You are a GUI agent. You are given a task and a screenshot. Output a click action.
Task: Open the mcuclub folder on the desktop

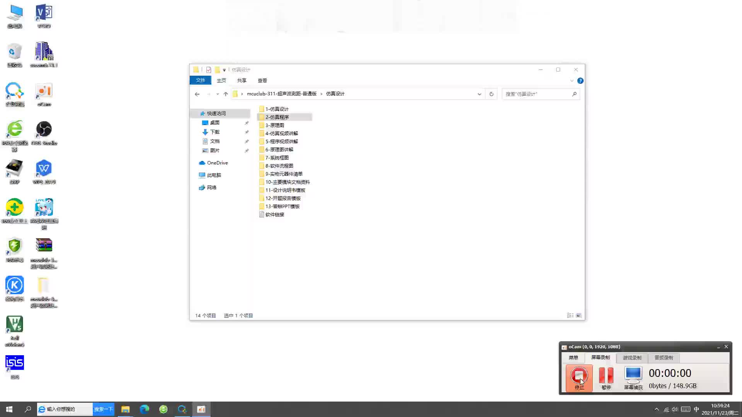click(x=44, y=292)
